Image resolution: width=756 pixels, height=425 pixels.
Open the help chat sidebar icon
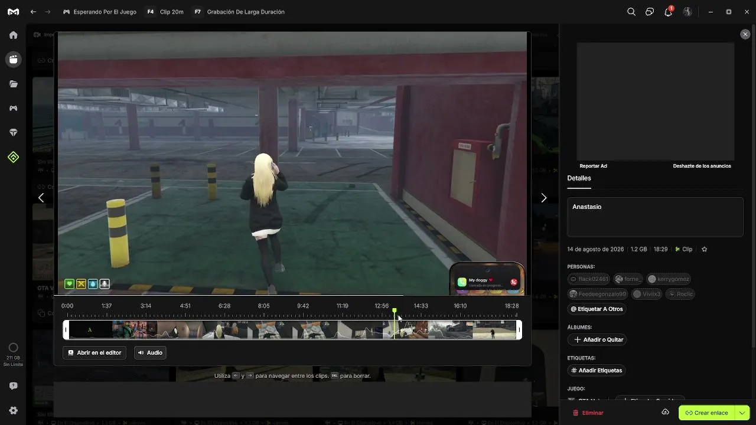[x=13, y=385]
